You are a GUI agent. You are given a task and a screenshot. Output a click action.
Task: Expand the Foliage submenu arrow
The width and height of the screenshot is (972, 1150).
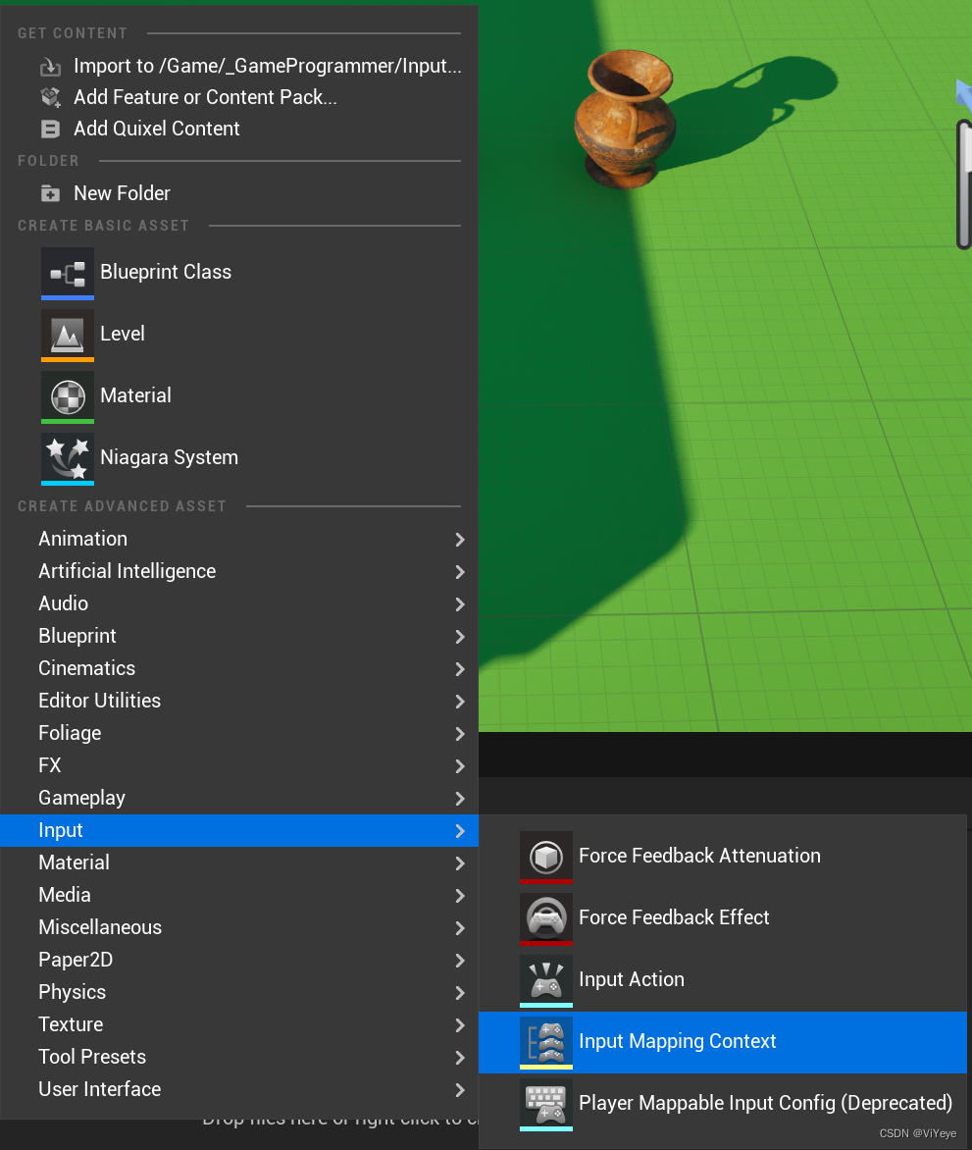pyautogui.click(x=460, y=734)
